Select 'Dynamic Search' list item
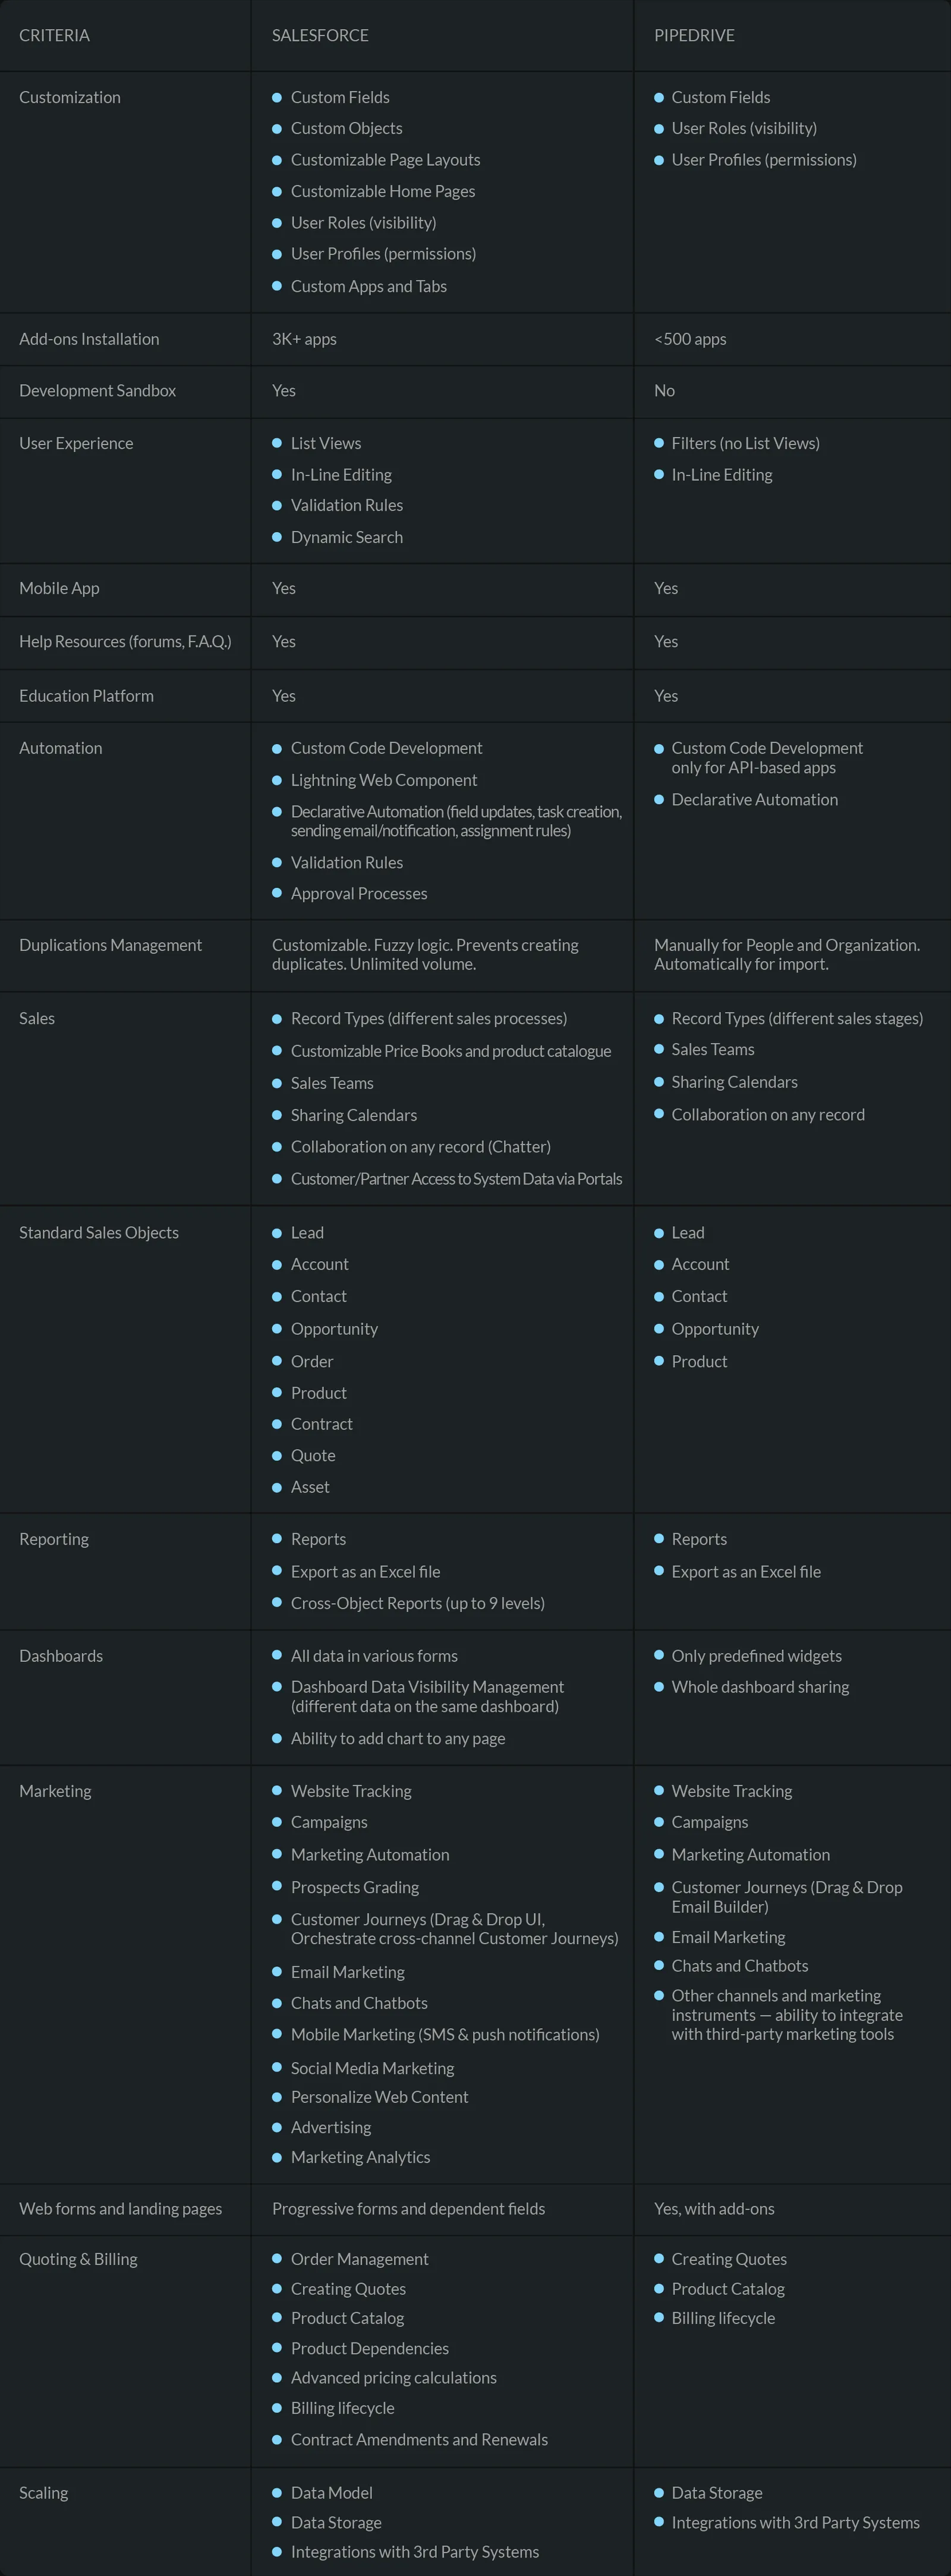 347,537
